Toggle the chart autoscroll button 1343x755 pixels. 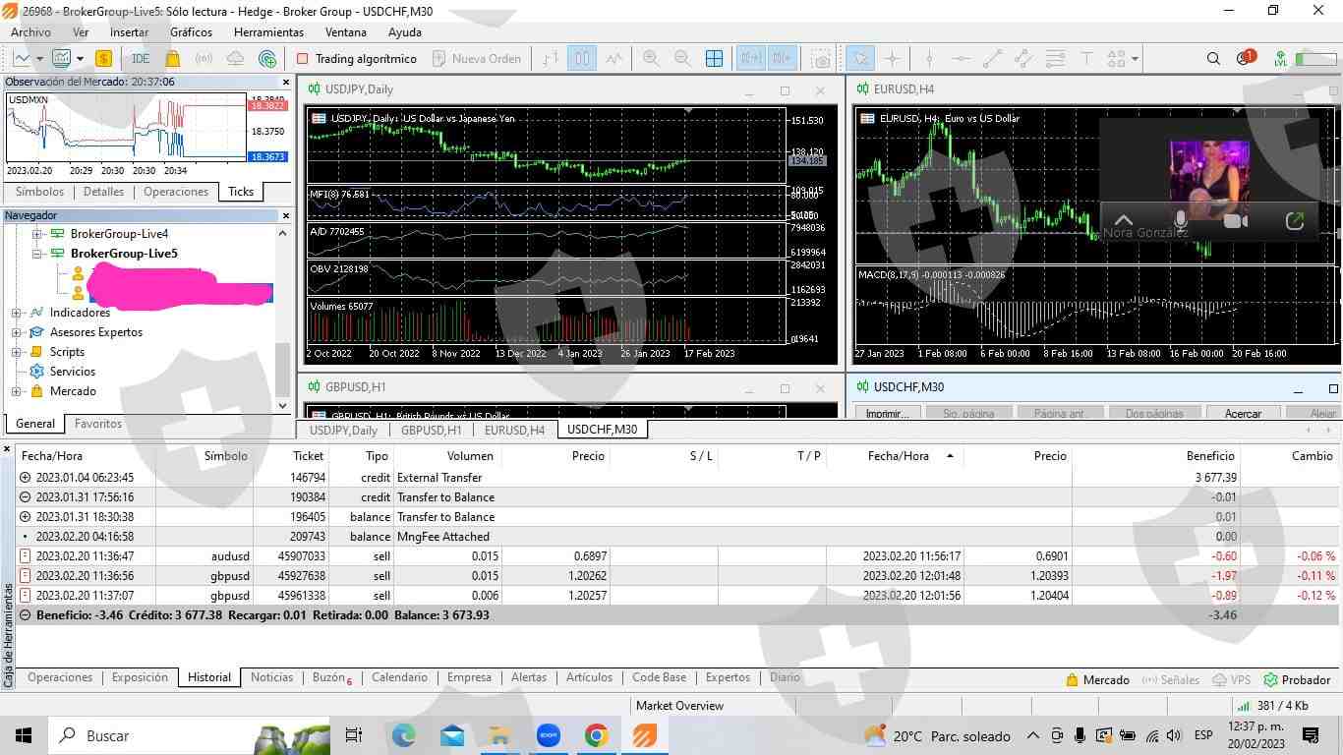click(x=751, y=59)
